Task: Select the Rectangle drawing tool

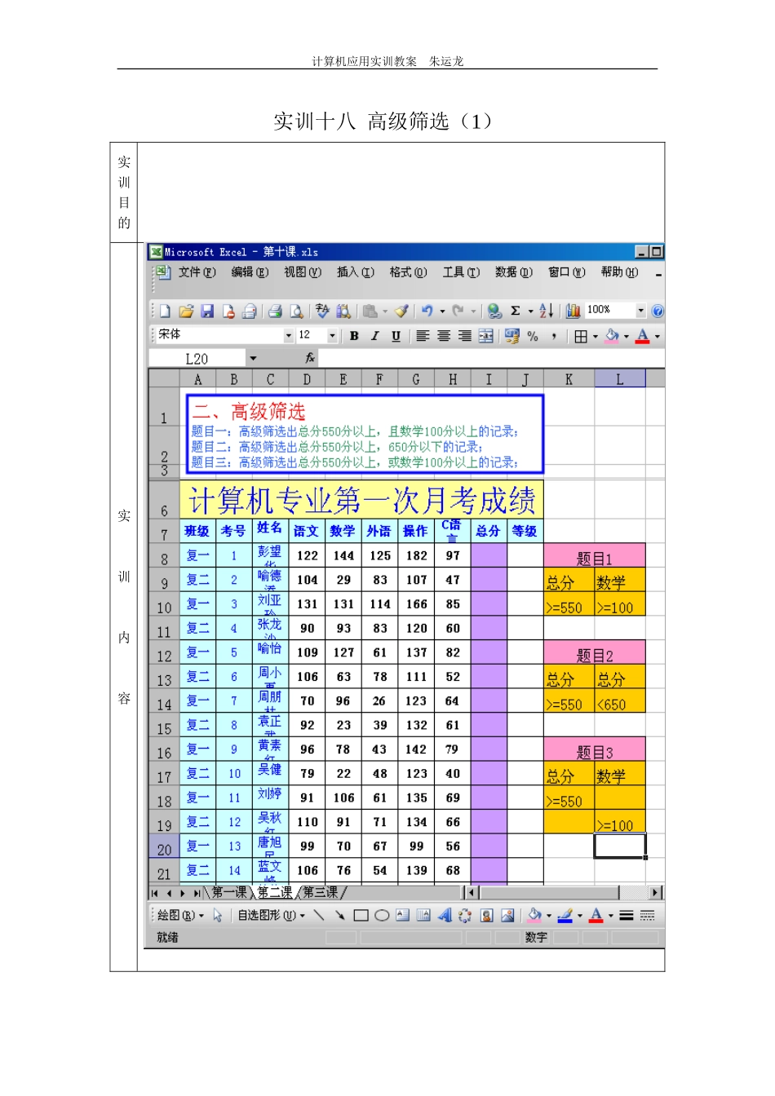Action: (361, 916)
